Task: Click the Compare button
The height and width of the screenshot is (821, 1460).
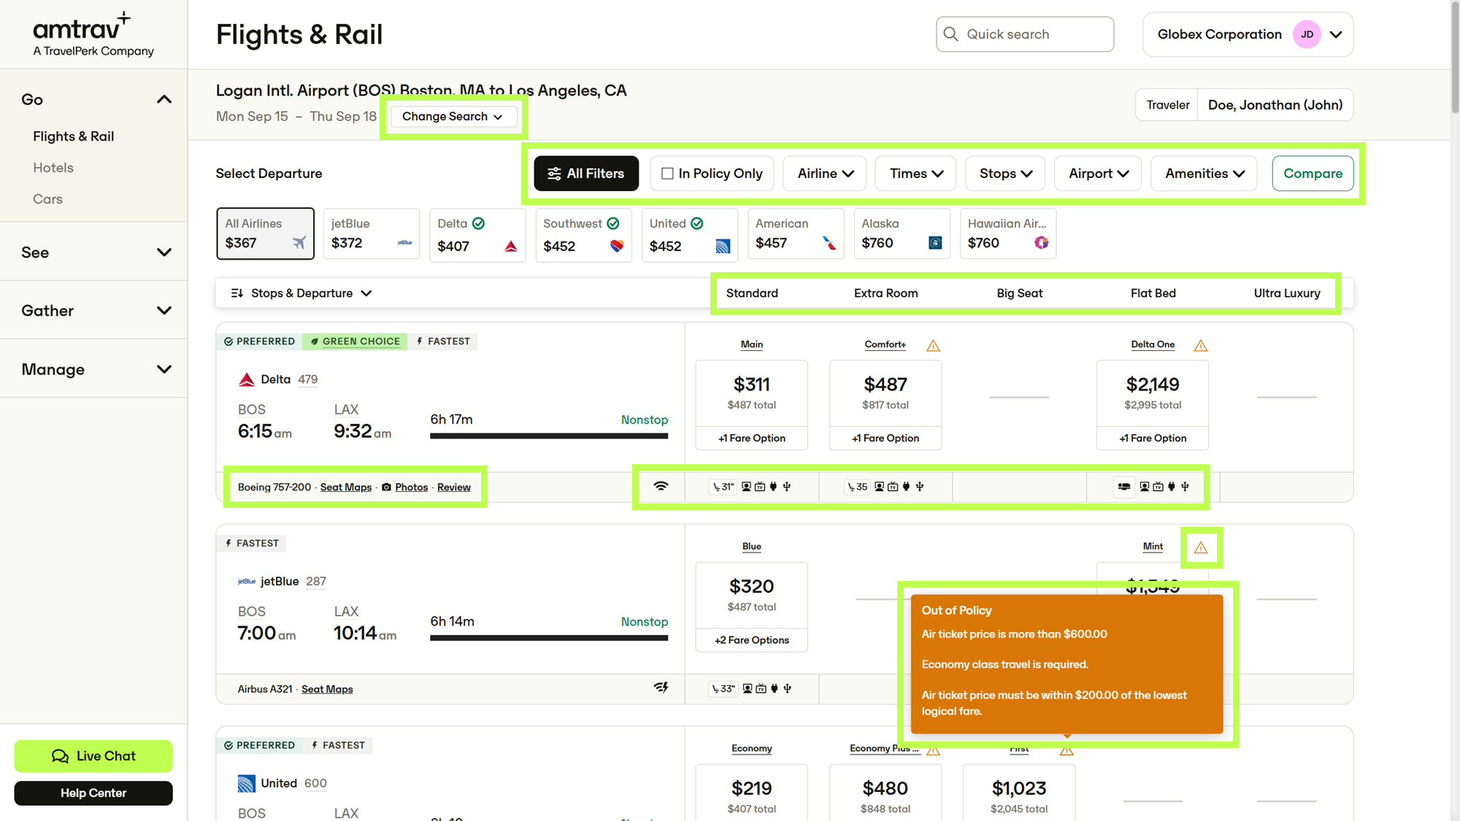Action: point(1313,174)
